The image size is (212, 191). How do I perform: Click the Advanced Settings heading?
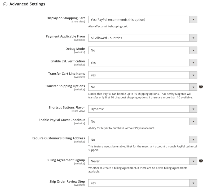29,4
